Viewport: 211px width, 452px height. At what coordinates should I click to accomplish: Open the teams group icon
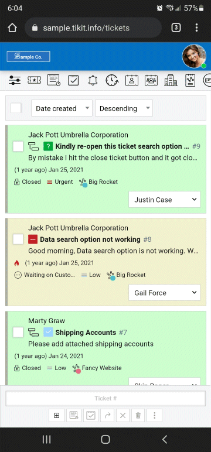(x=151, y=80)
